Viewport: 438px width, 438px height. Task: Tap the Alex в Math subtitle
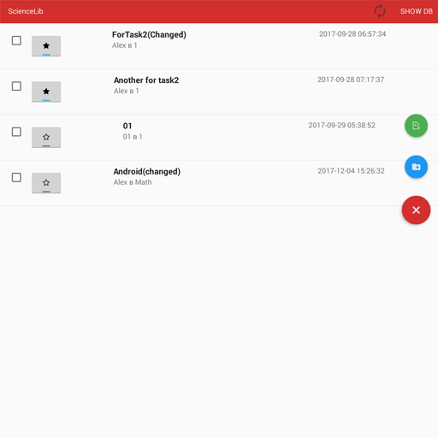133,182
